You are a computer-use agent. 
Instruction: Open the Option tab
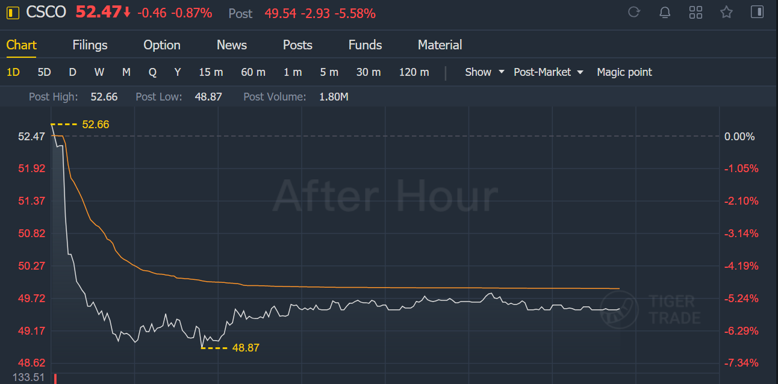tap(162, 45)
